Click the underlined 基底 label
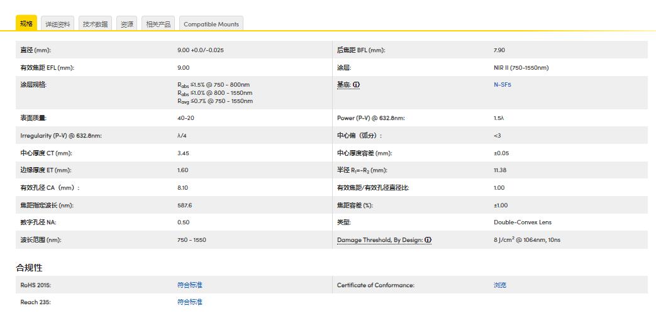This screenshot has width=656, height=328. pos(343,85)
